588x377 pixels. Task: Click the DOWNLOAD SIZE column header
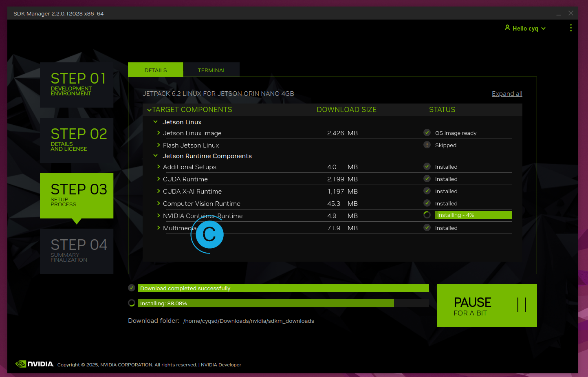(346, 110)
